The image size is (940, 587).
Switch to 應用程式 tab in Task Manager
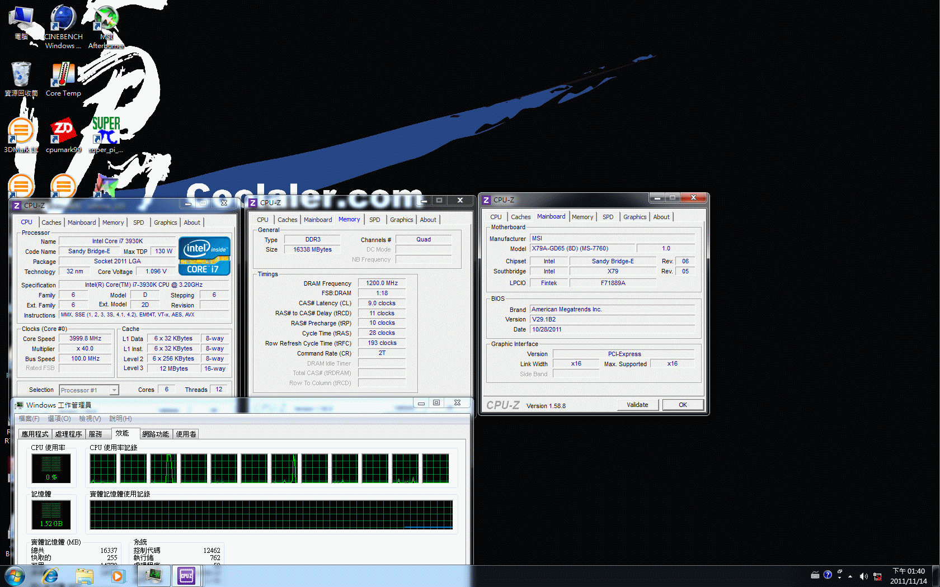pos(35,434)
